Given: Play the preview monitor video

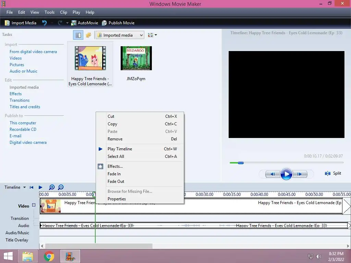Looking at the screenshot, I should [286, 174].
